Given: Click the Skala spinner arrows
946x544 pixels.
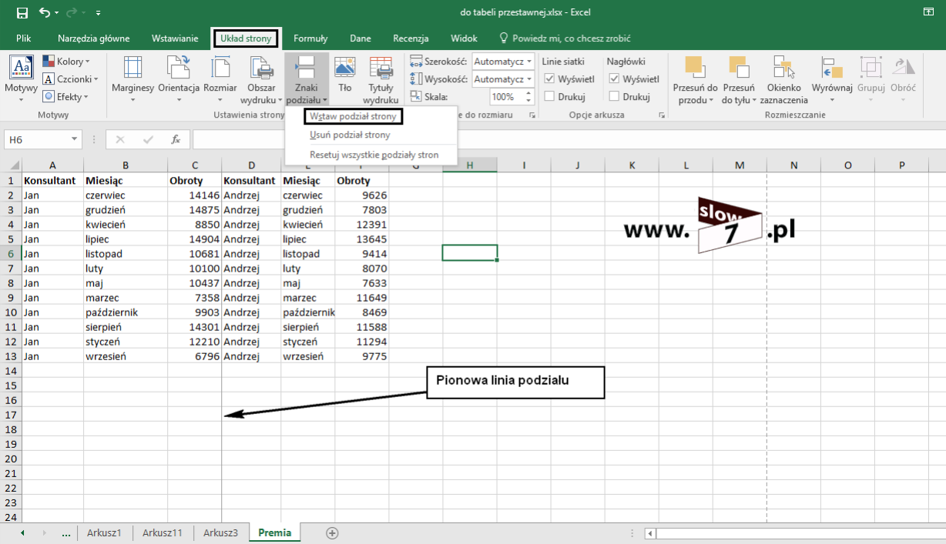Looking at the screenshot, I should (528, 97).
